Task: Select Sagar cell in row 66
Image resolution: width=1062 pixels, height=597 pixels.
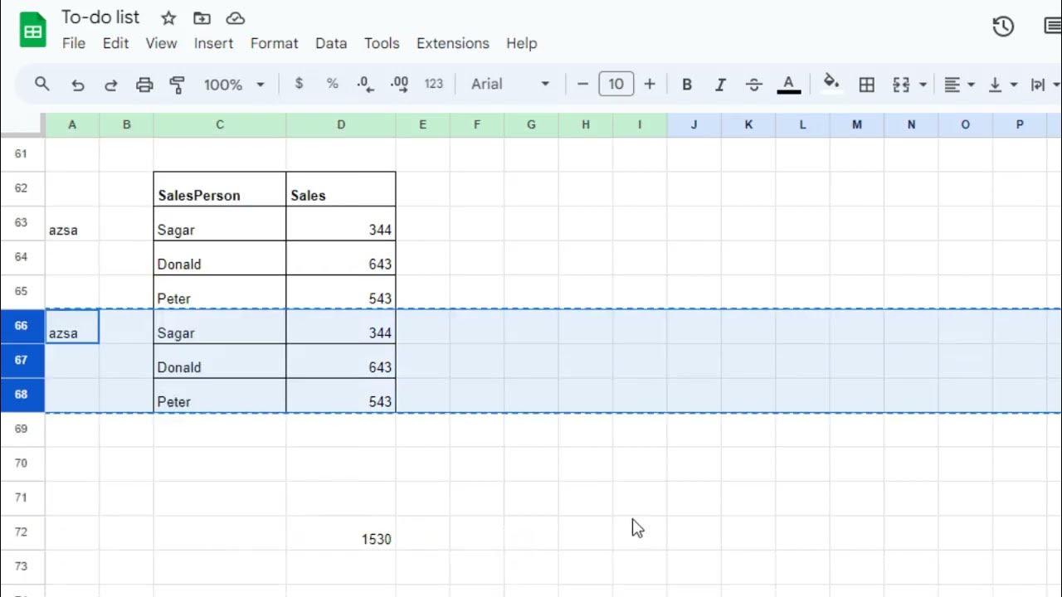Action: (x=220, y=327)
